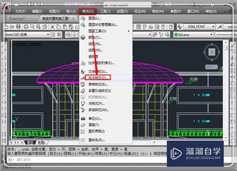The height and width of the screenshot is (171, 237).
Task: Switch to the 布局1 layout tab
Action: point(41,142)
